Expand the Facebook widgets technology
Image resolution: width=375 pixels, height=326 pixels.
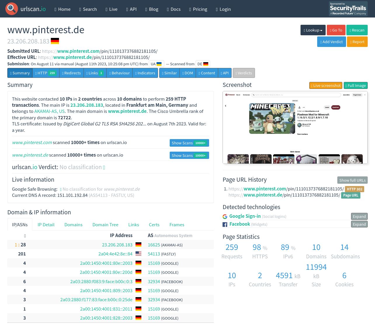click(x=359, y=224)
